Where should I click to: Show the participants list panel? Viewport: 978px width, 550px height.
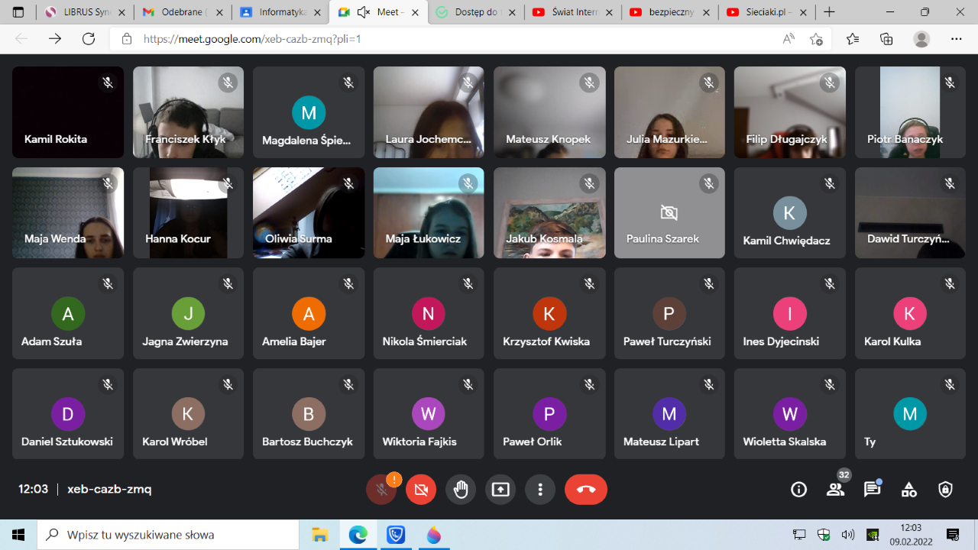(835, 490)
